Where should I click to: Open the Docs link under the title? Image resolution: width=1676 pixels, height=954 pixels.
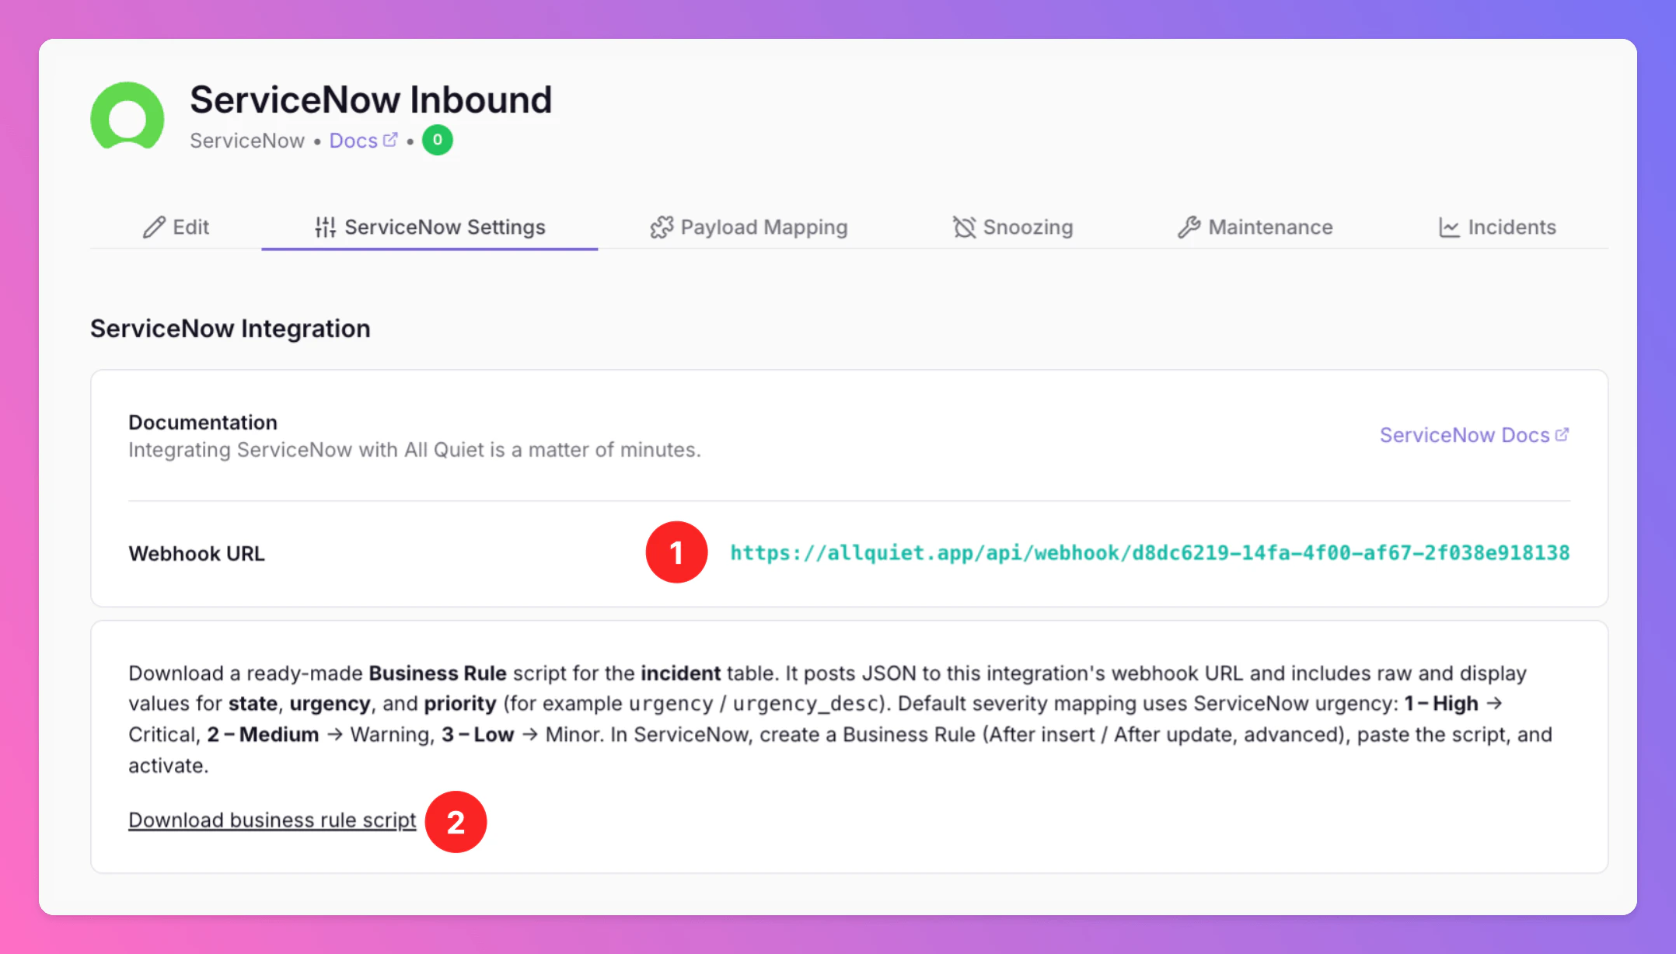tap(354, 141)
